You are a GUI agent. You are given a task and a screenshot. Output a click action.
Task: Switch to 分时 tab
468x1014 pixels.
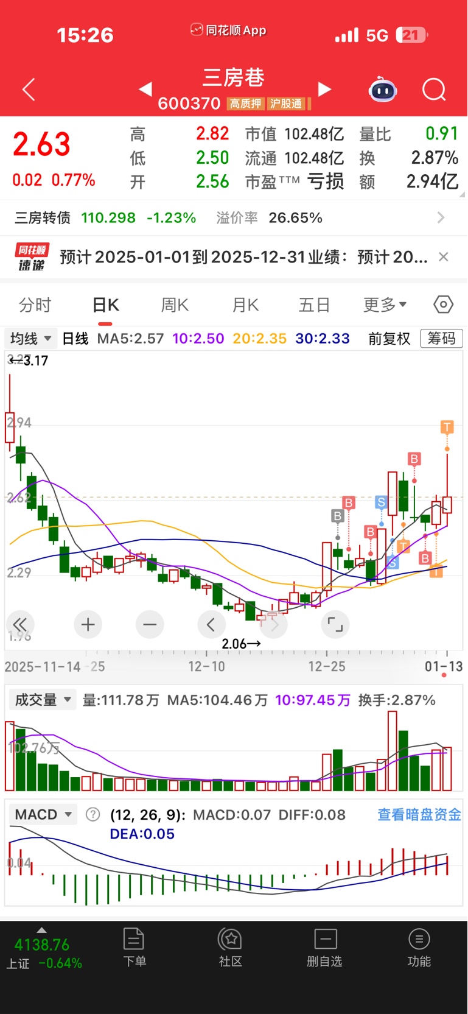pos(35,305)
